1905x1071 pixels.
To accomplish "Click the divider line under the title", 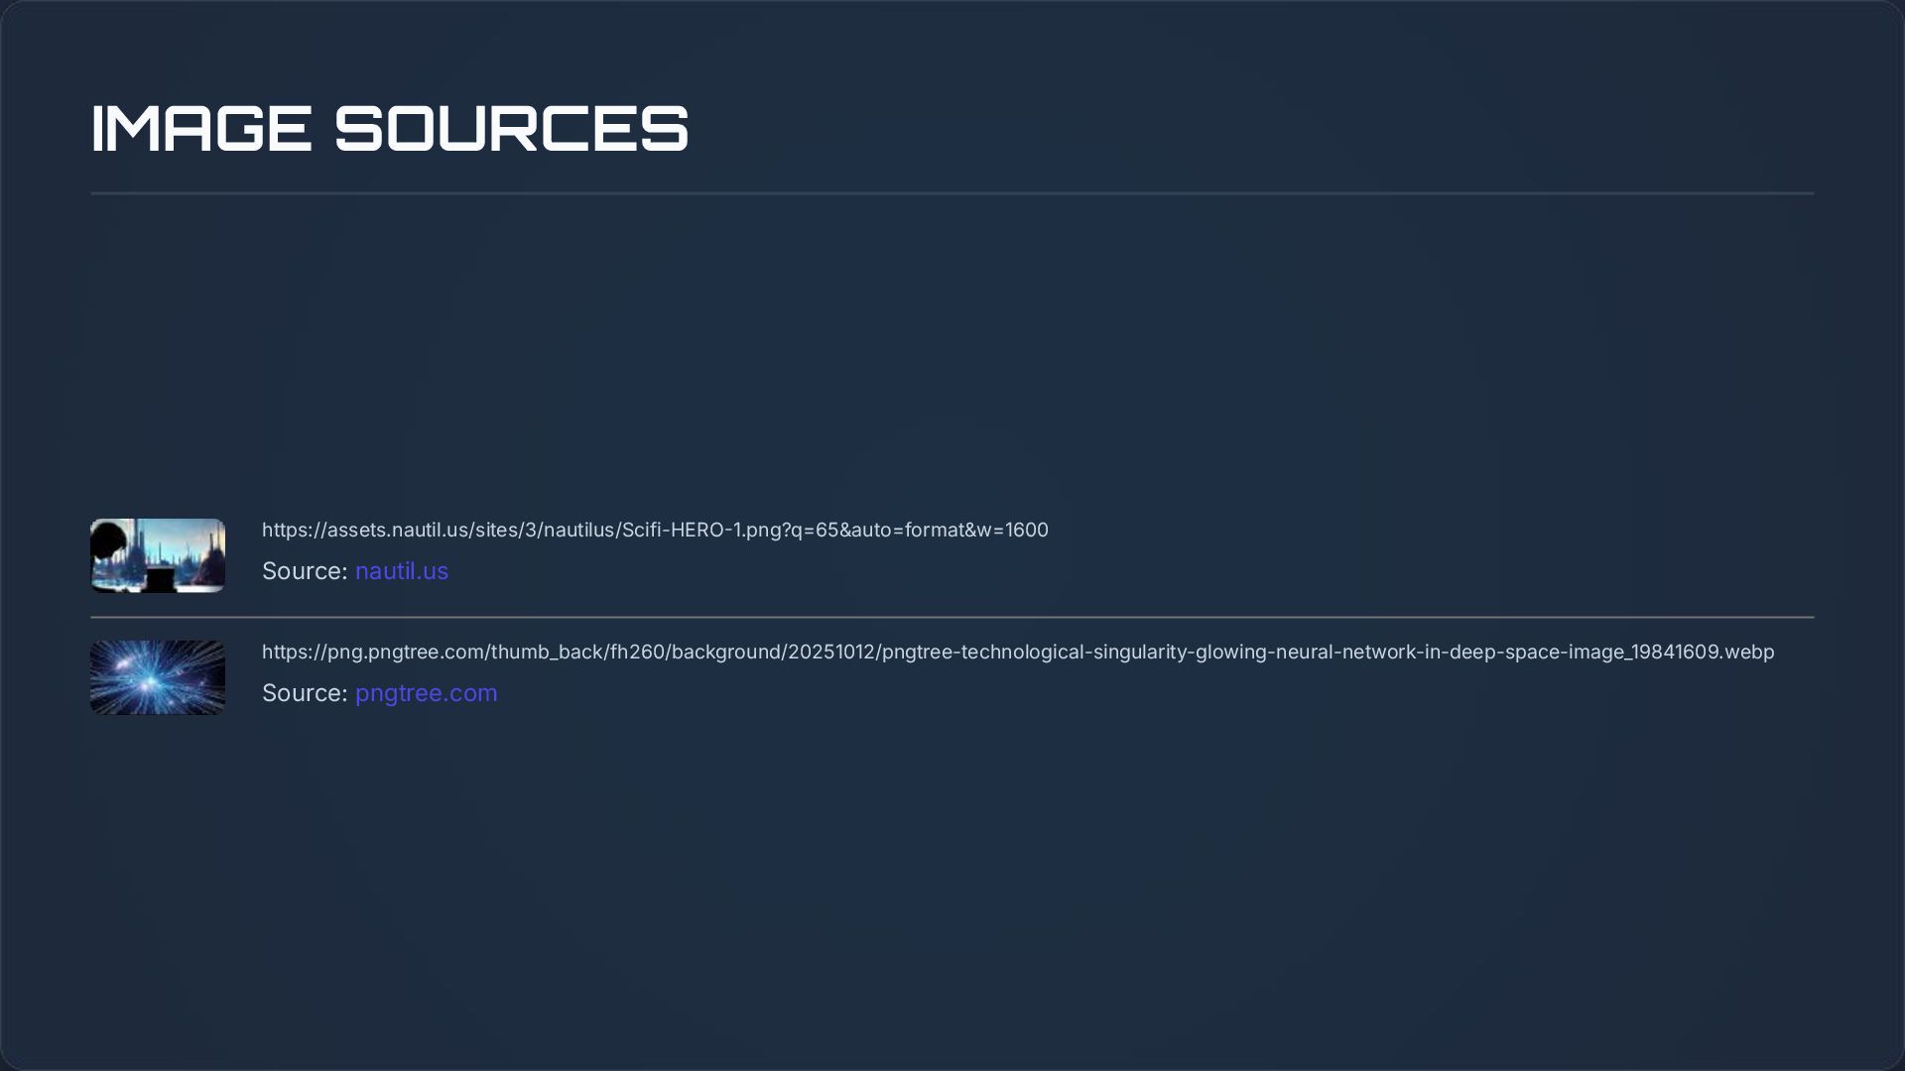I will tap(952, 193).
